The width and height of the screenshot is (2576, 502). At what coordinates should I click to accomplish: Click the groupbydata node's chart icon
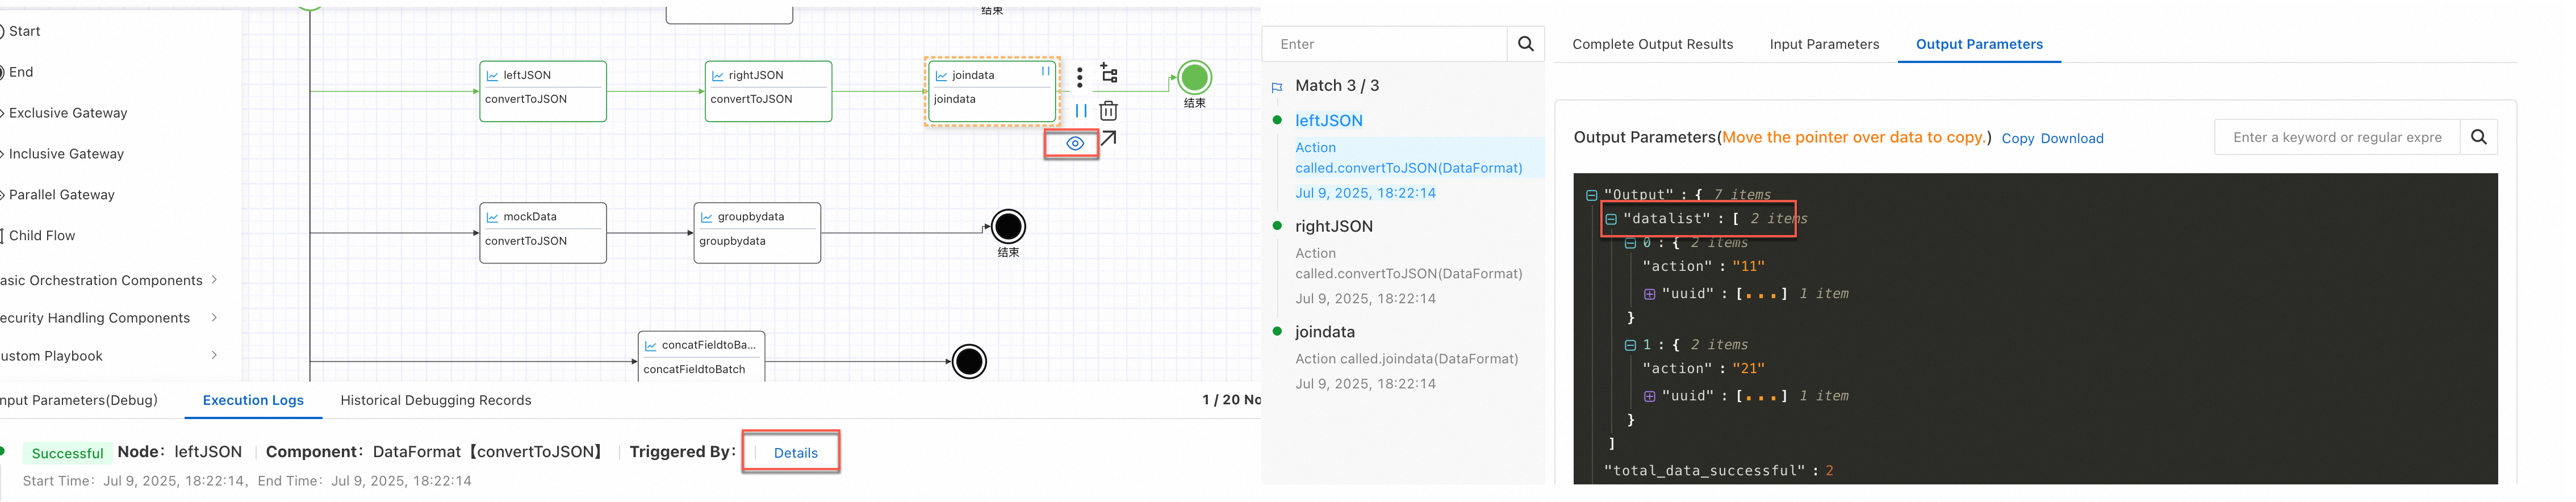pos(707,217)
